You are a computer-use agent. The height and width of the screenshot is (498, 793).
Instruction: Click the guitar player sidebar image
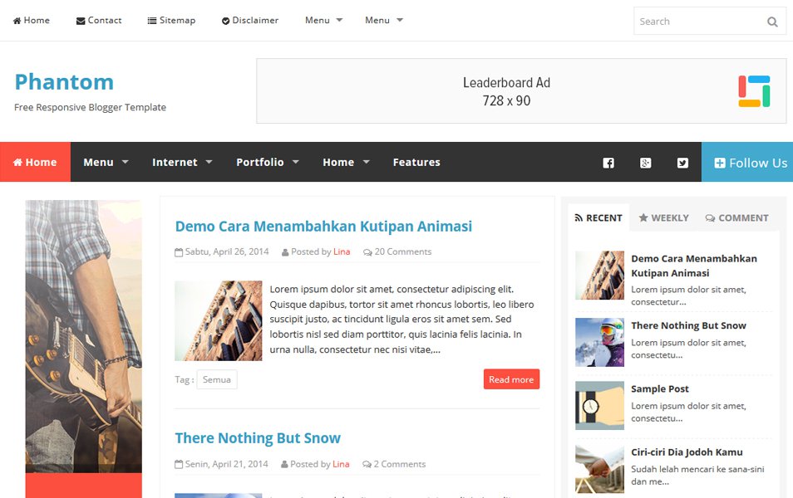coord(83,336)
